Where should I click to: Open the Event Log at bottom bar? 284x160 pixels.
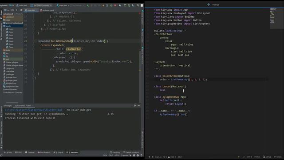(115, 152)
